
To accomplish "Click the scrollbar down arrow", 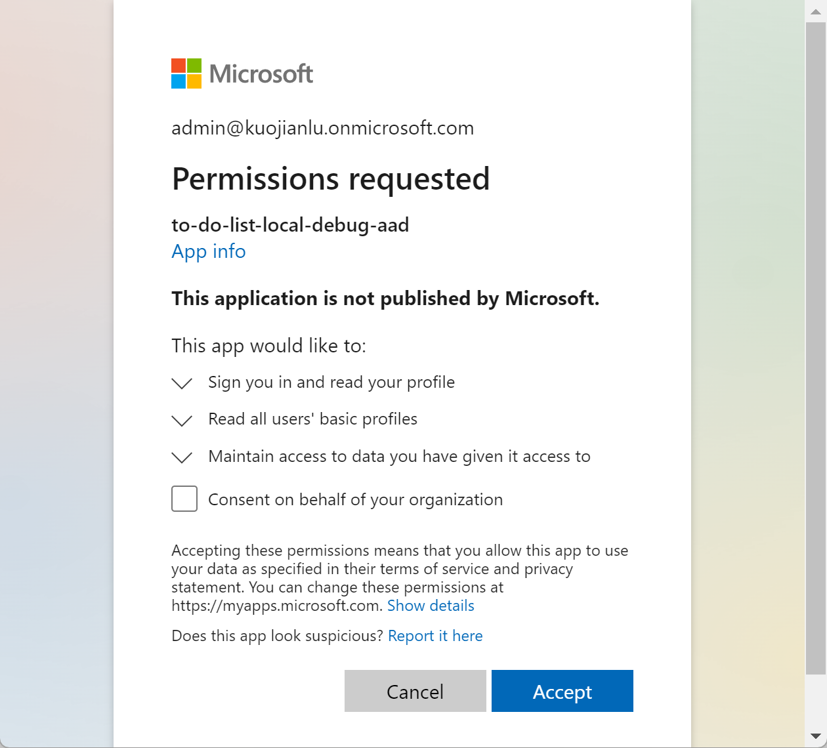I will 816,736.
